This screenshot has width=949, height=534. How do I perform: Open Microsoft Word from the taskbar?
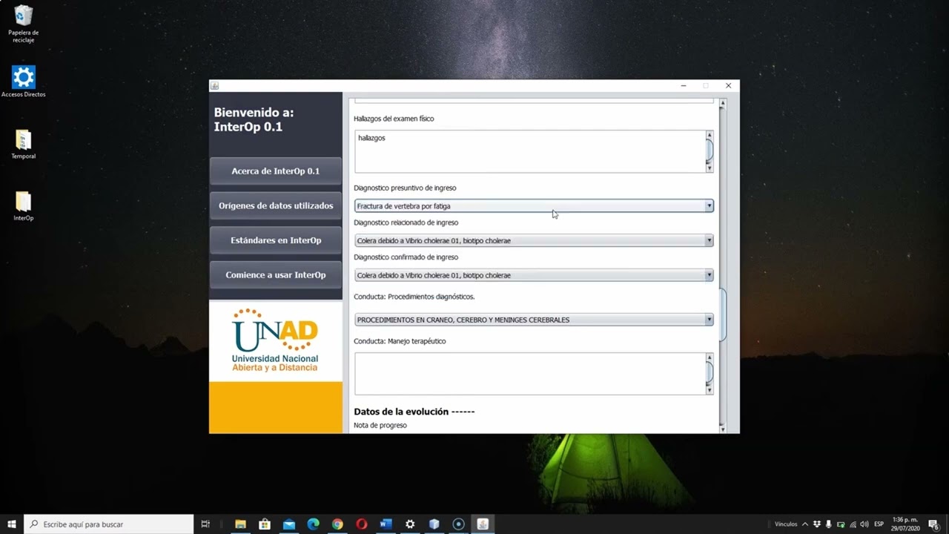386,524
